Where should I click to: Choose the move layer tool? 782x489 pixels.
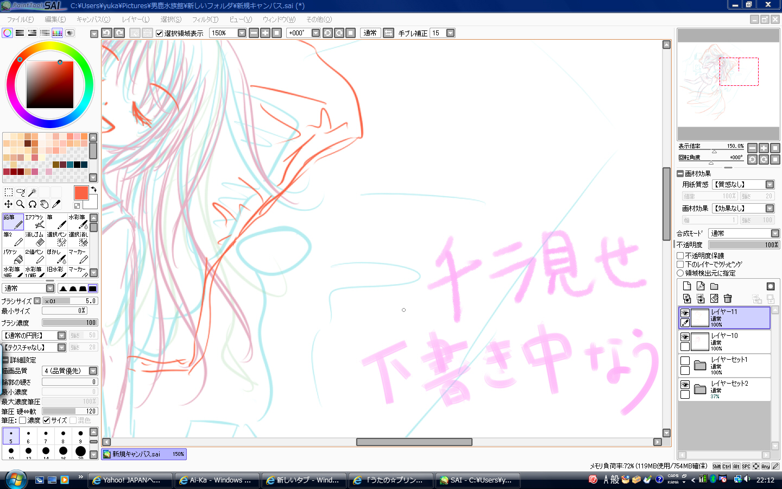coord(8,204)
